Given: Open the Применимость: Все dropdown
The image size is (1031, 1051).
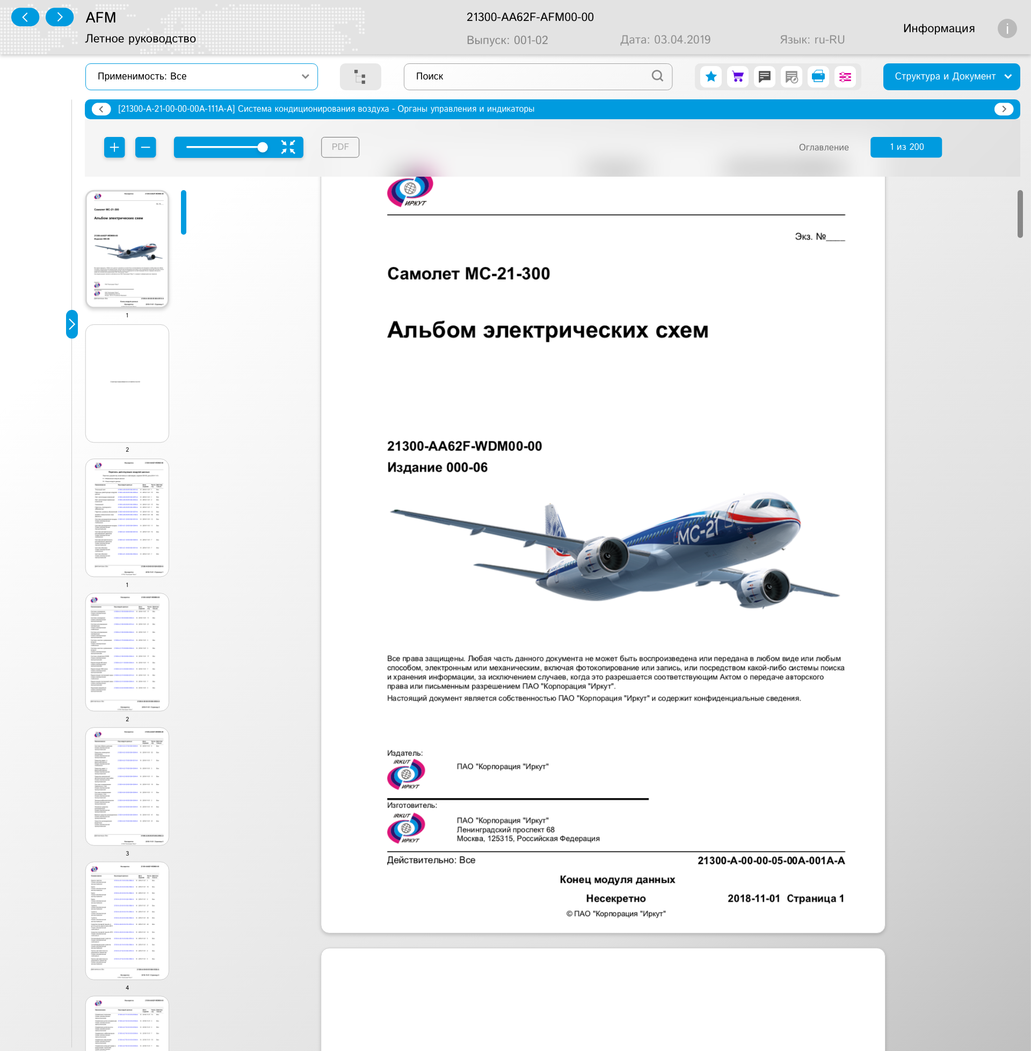Looking at the screenshot, I should click(x=201, y=76).
